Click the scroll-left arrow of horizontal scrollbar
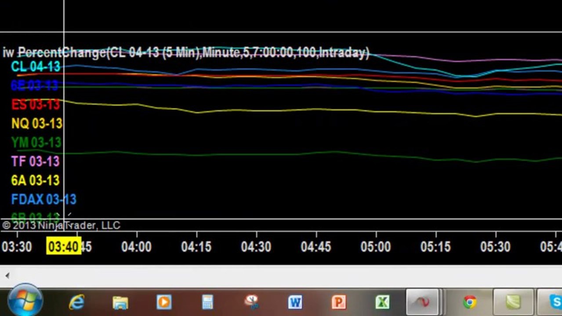562x316 pixels. (7, 276)
